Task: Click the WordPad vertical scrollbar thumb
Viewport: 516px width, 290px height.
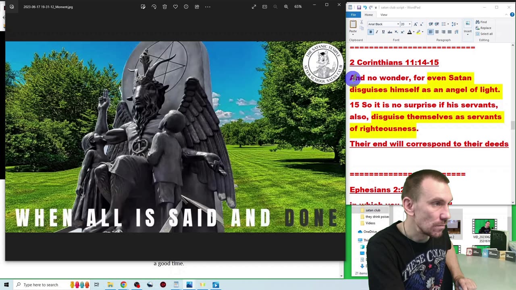Action: [513, 126]
